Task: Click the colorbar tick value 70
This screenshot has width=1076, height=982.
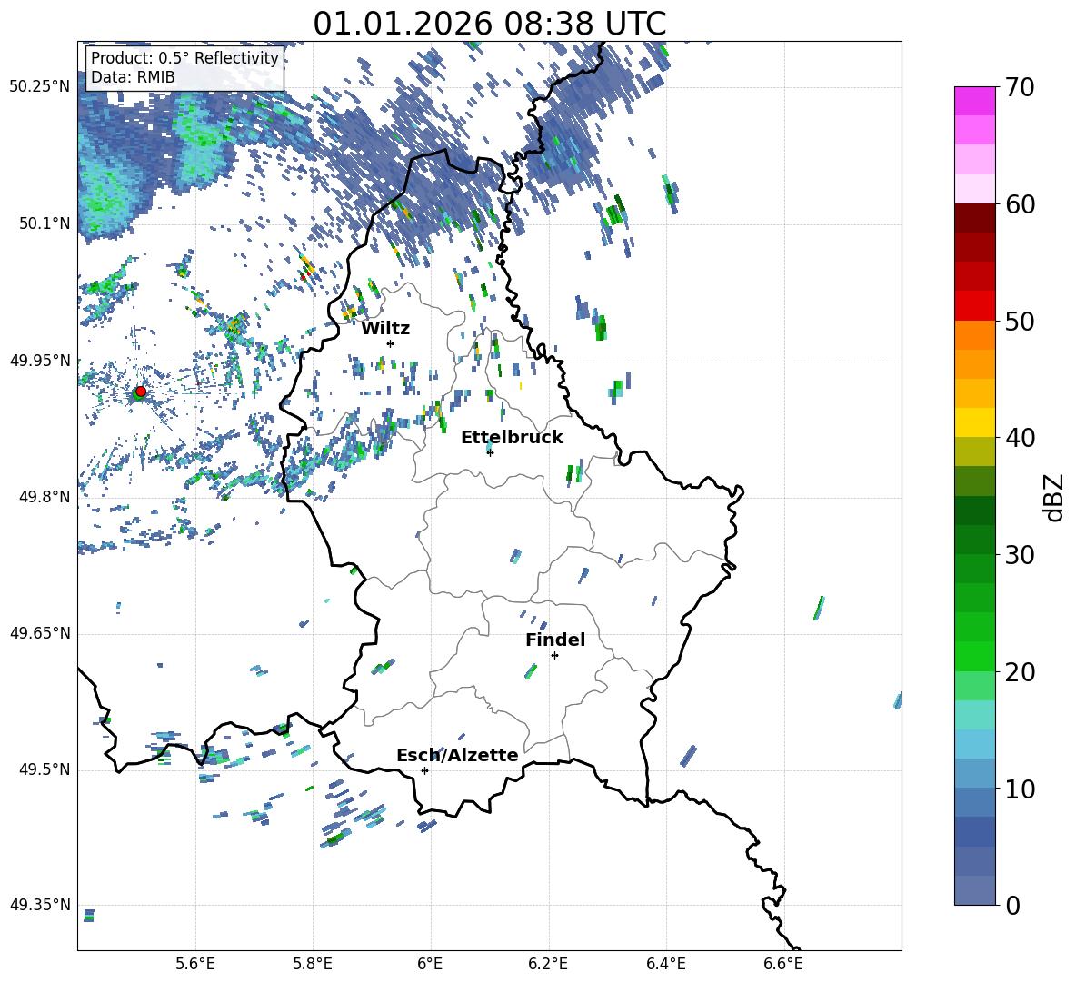Action: 1021,88
